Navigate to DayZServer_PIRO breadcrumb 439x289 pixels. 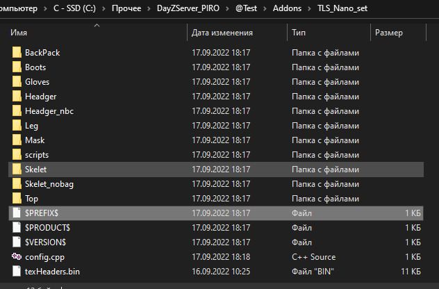(188, 8)
